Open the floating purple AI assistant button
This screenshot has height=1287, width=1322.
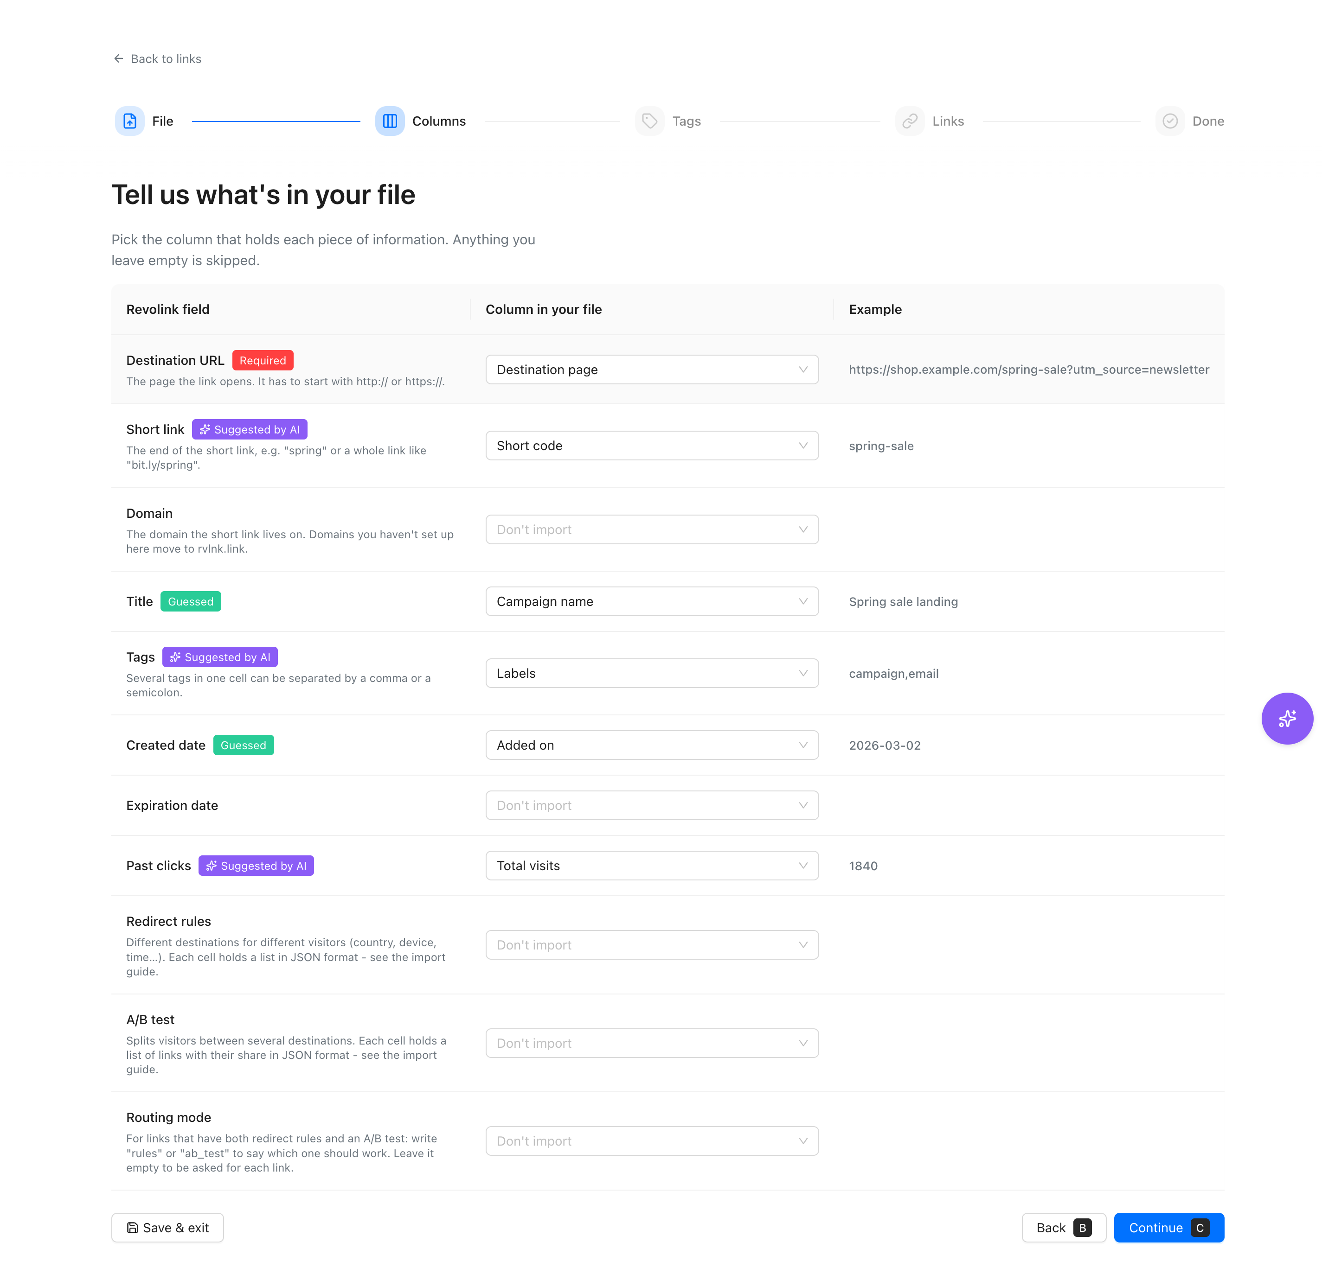[x=1287, y=718]
